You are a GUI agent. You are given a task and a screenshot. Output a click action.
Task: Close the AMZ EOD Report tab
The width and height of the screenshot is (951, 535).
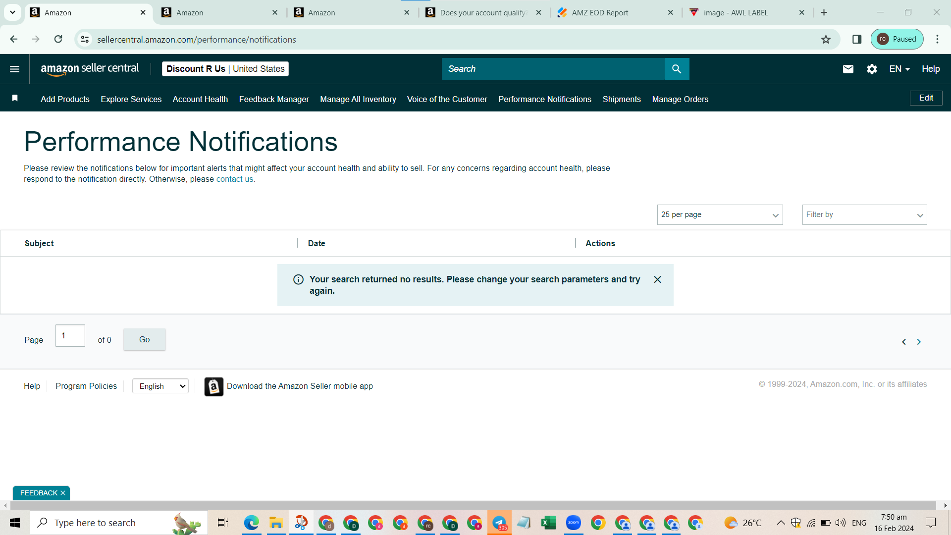670,12
